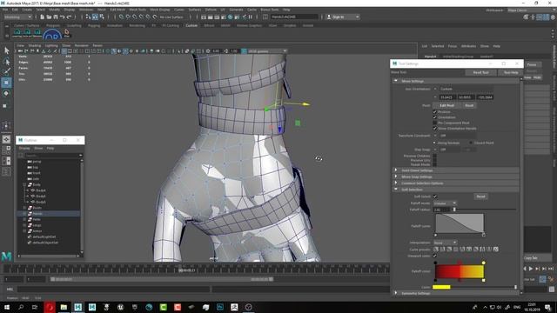Screen dimensions: 557x313
Task: Open Photoshop from the taskbar
Action: tap(220, 307)
